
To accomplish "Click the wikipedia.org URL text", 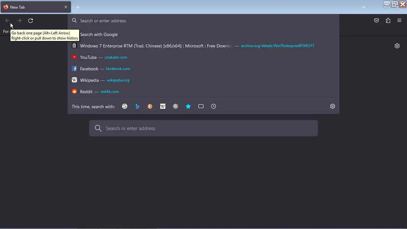I will click(118, 80).
